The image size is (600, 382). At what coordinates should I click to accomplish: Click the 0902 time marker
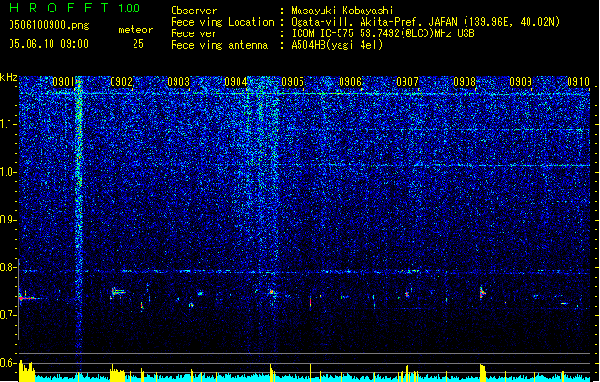[x=121, y=82]
